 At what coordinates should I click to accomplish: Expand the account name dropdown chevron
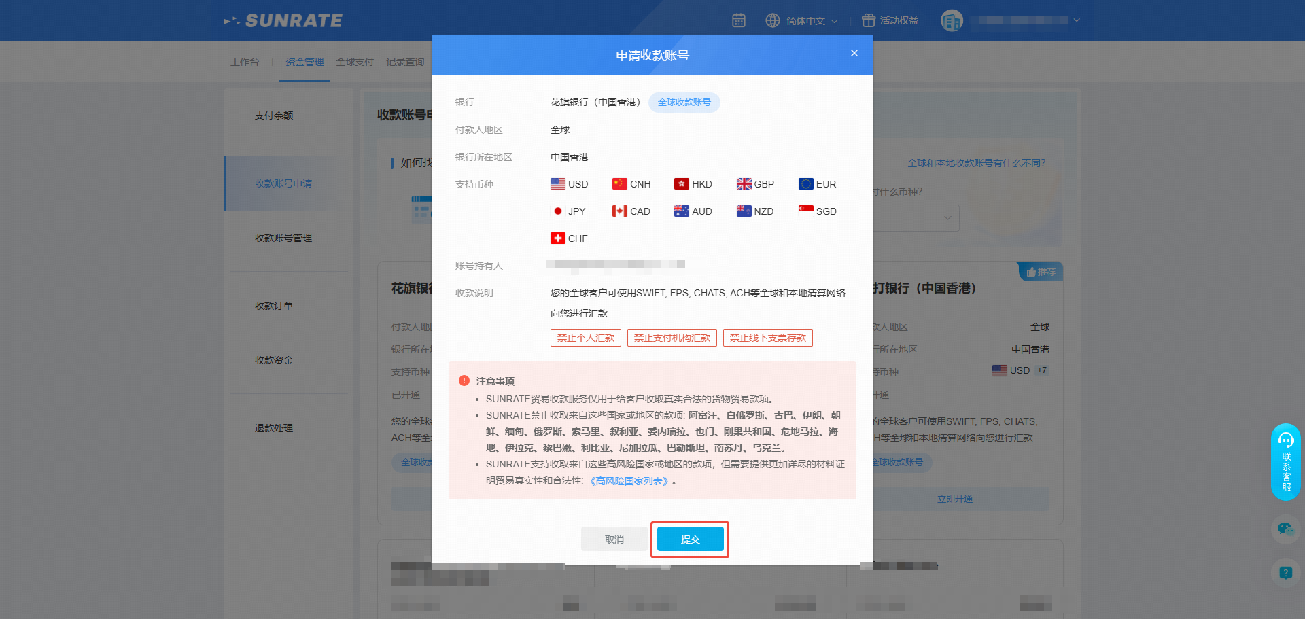[x=1077, y=20]
